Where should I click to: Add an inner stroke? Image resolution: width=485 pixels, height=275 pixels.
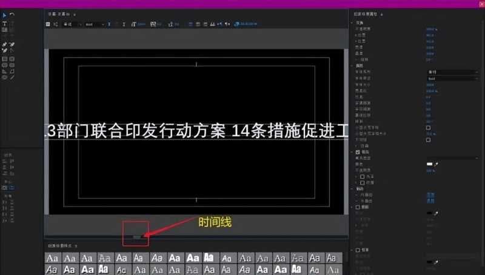430,194
